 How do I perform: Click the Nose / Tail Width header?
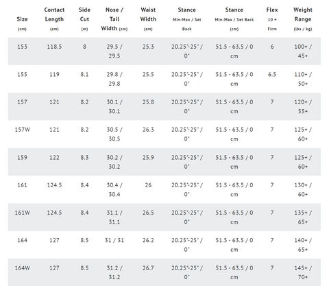(114, 19)
